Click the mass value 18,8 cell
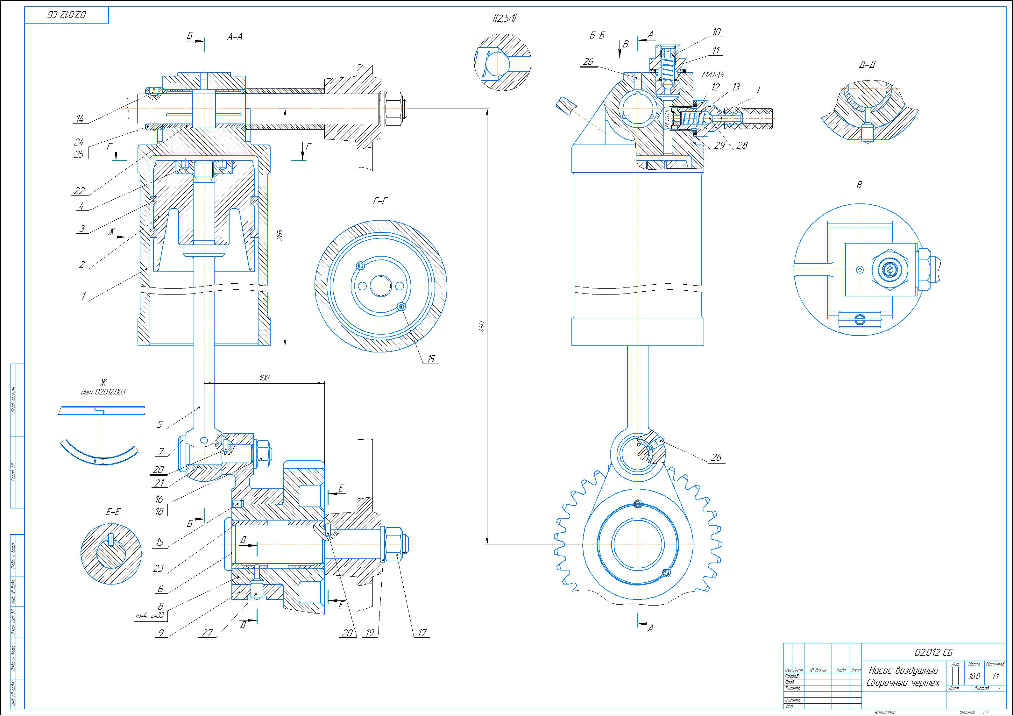Viewport: 1013px width, 716px height. click(x=974, y=676)
